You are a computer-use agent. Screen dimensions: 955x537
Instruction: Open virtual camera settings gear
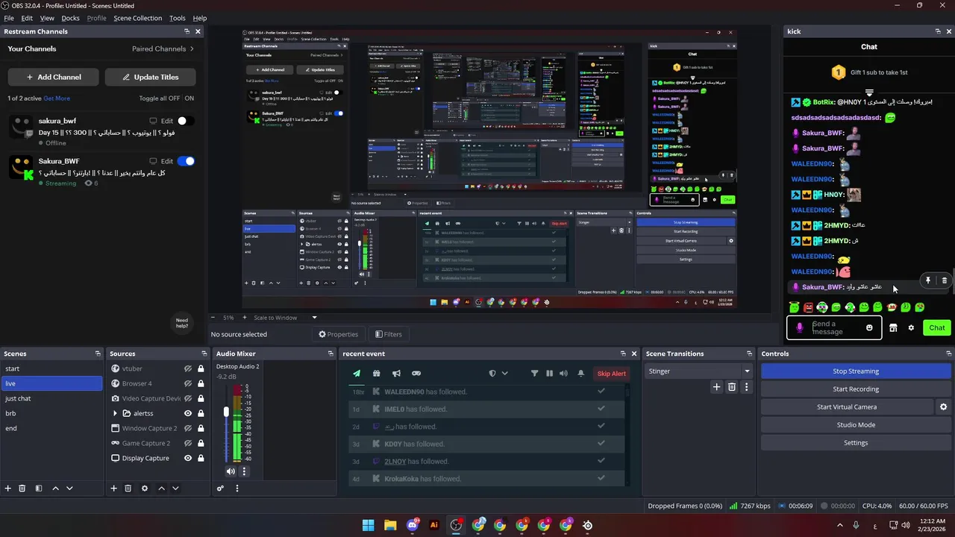[x=943, y=407]
